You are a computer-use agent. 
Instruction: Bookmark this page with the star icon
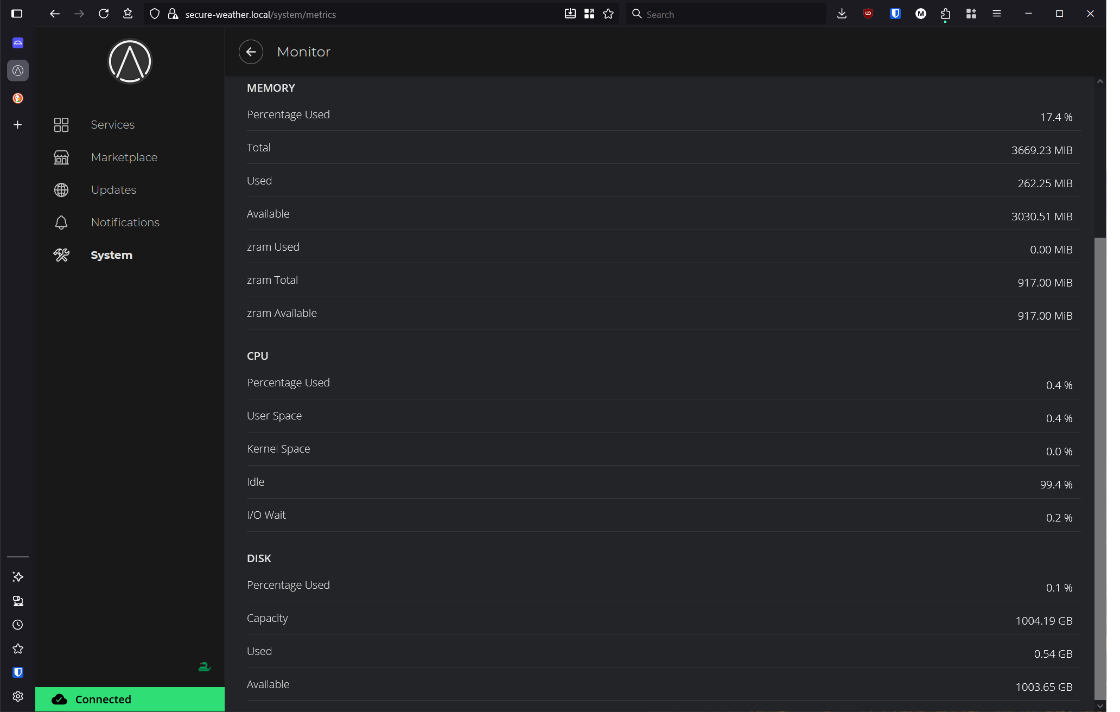click(x=608, y=14)
